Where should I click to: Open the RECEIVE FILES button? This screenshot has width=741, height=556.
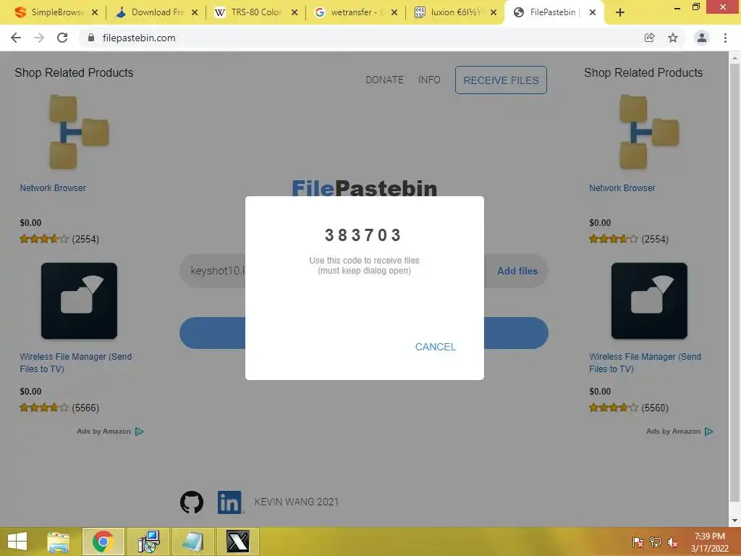point(501,80)
